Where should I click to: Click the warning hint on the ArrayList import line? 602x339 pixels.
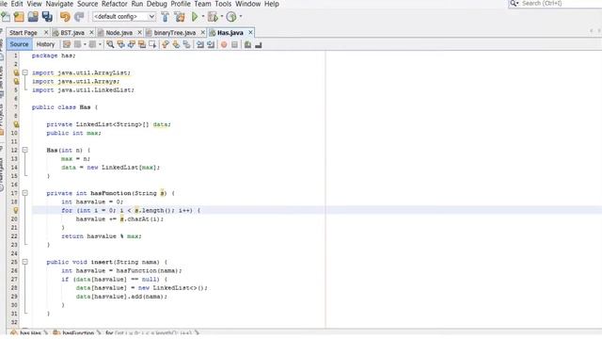coord(16,73)
